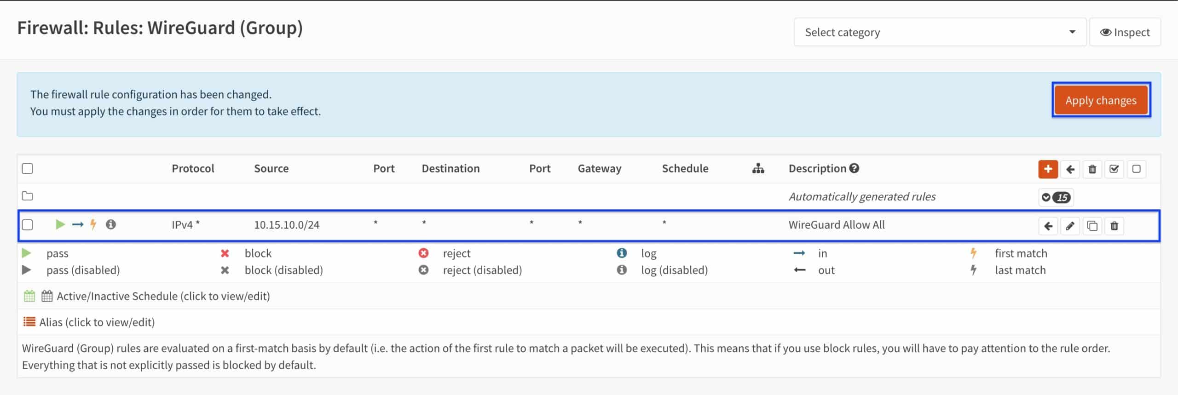Click header disable selected rules square icon

(x=1136, y=169)
